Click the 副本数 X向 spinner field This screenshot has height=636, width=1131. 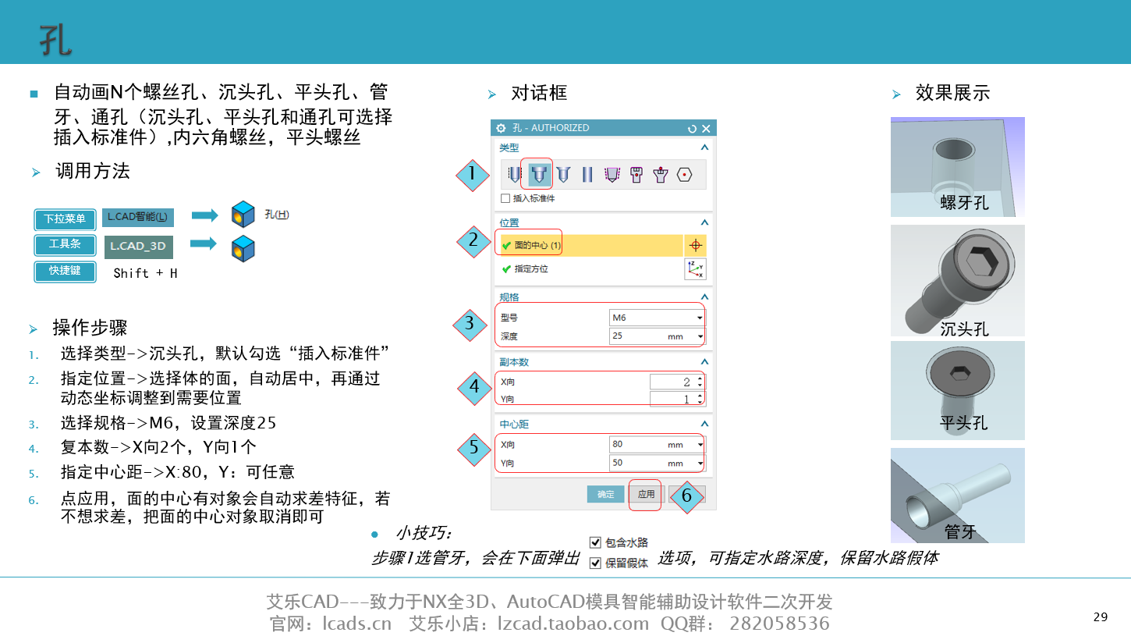677,382
